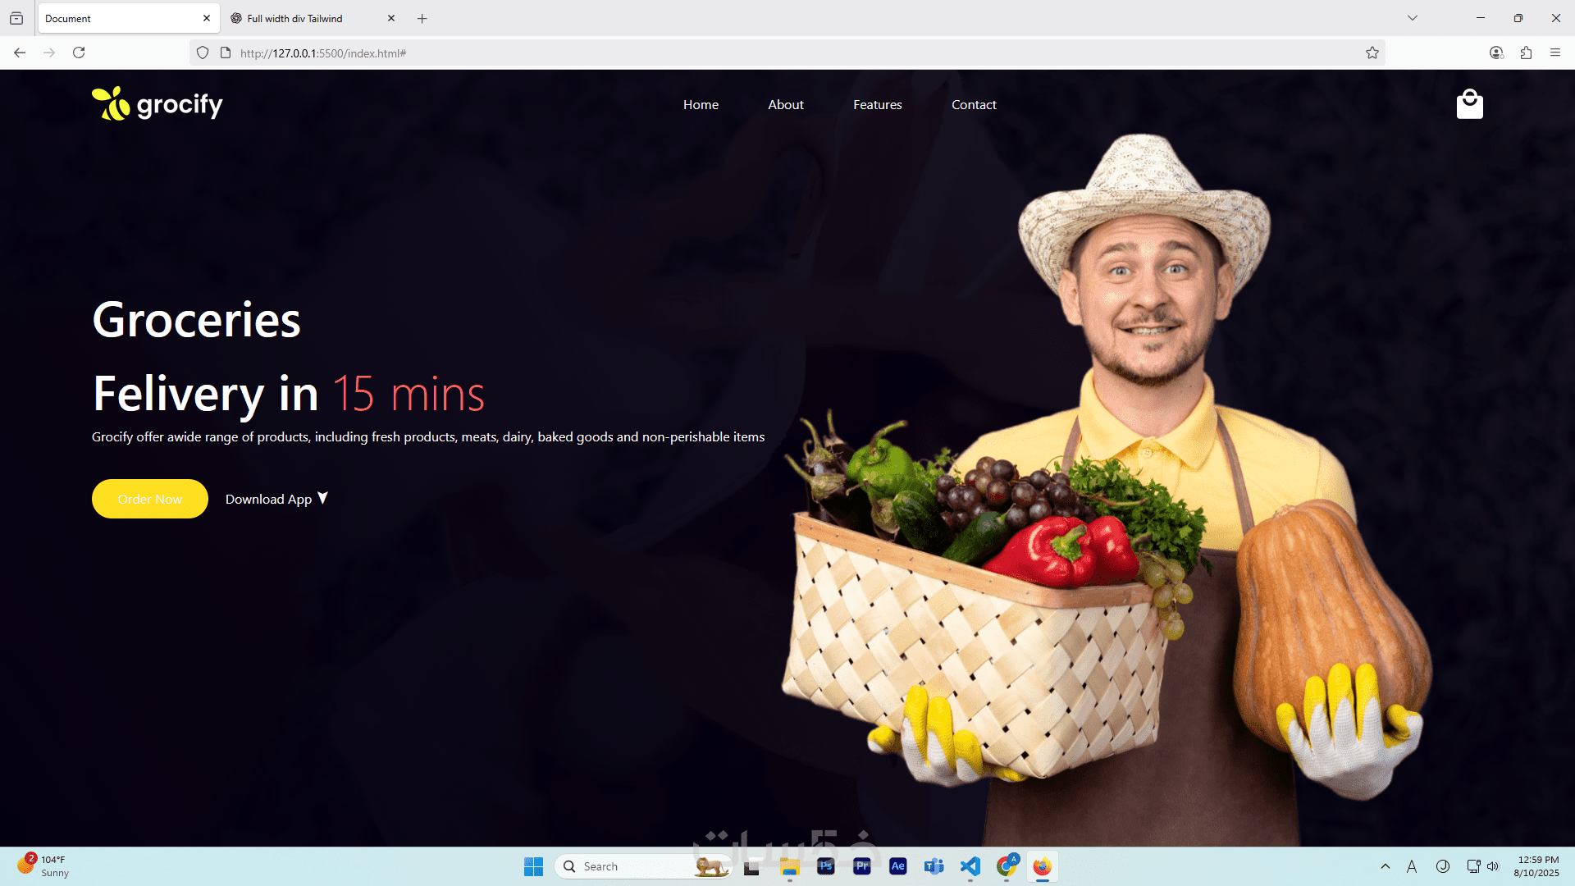Screen dimensions: 1575x886
Task: Navigate to the Contact page link
Action: coord(974,105)
